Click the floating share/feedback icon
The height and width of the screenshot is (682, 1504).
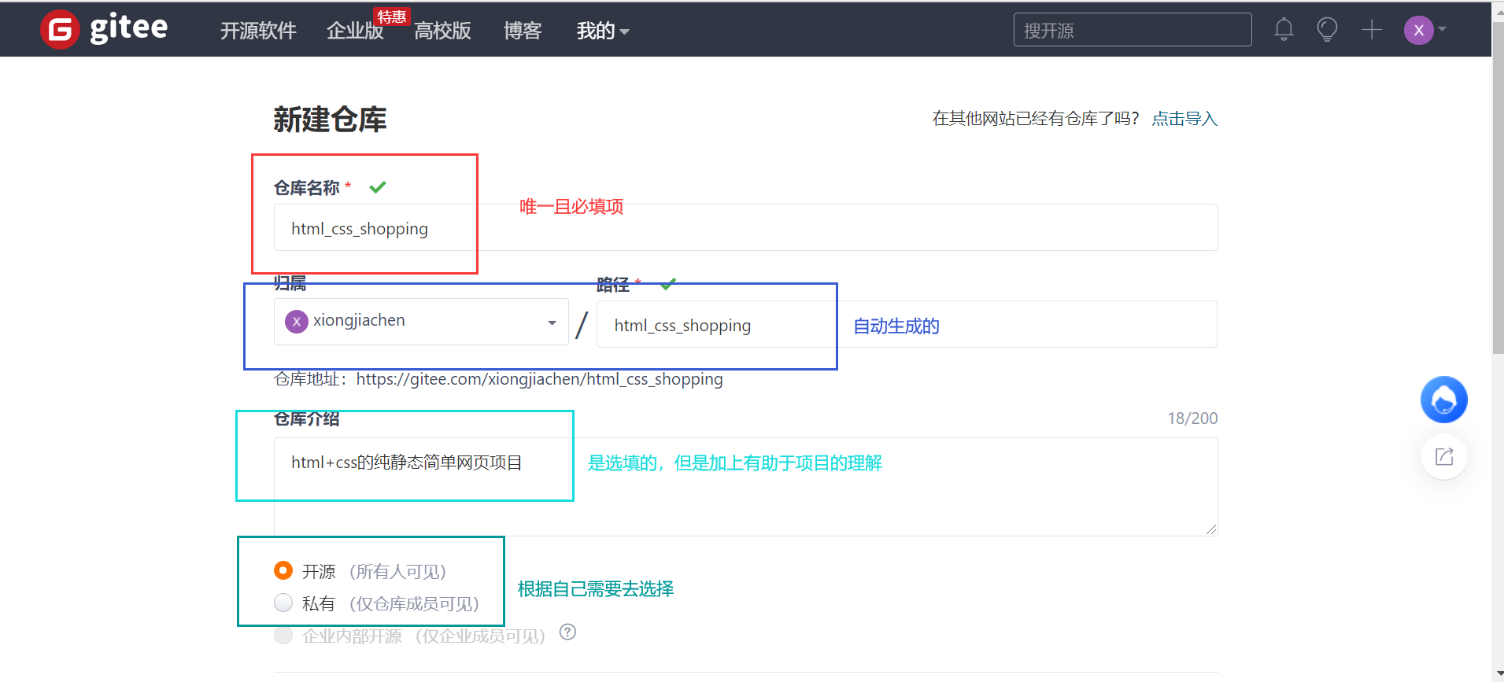[x=1443, y=456]
